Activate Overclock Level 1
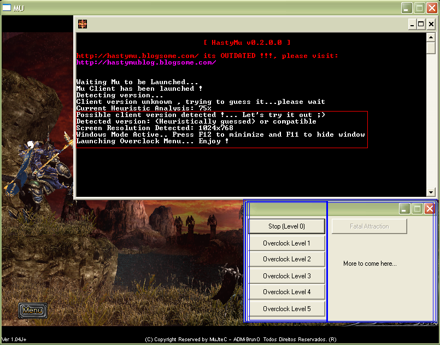The width and height of the screenshot is (440, 345). [x=286, y=243]
